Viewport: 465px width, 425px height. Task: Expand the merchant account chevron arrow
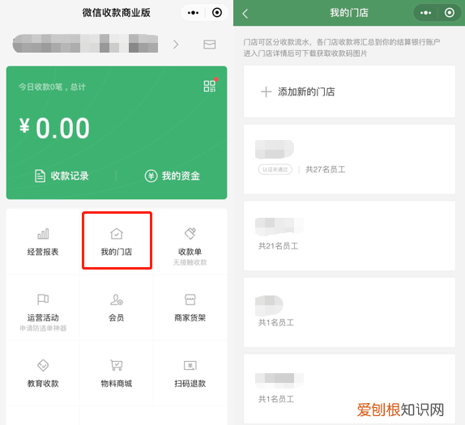[176, 45]
